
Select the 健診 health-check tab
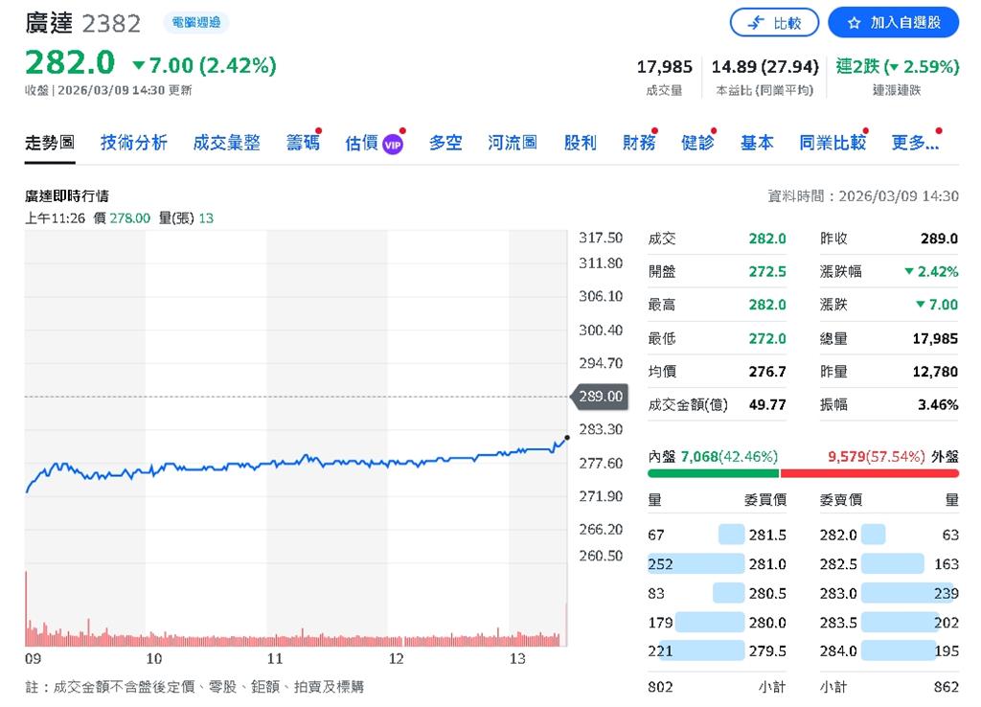tap(696, 142)
